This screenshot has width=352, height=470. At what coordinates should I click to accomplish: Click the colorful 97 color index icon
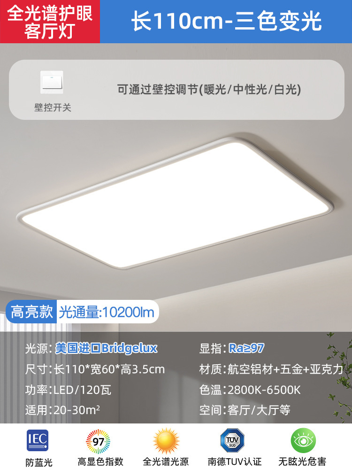tap(98, 441)
